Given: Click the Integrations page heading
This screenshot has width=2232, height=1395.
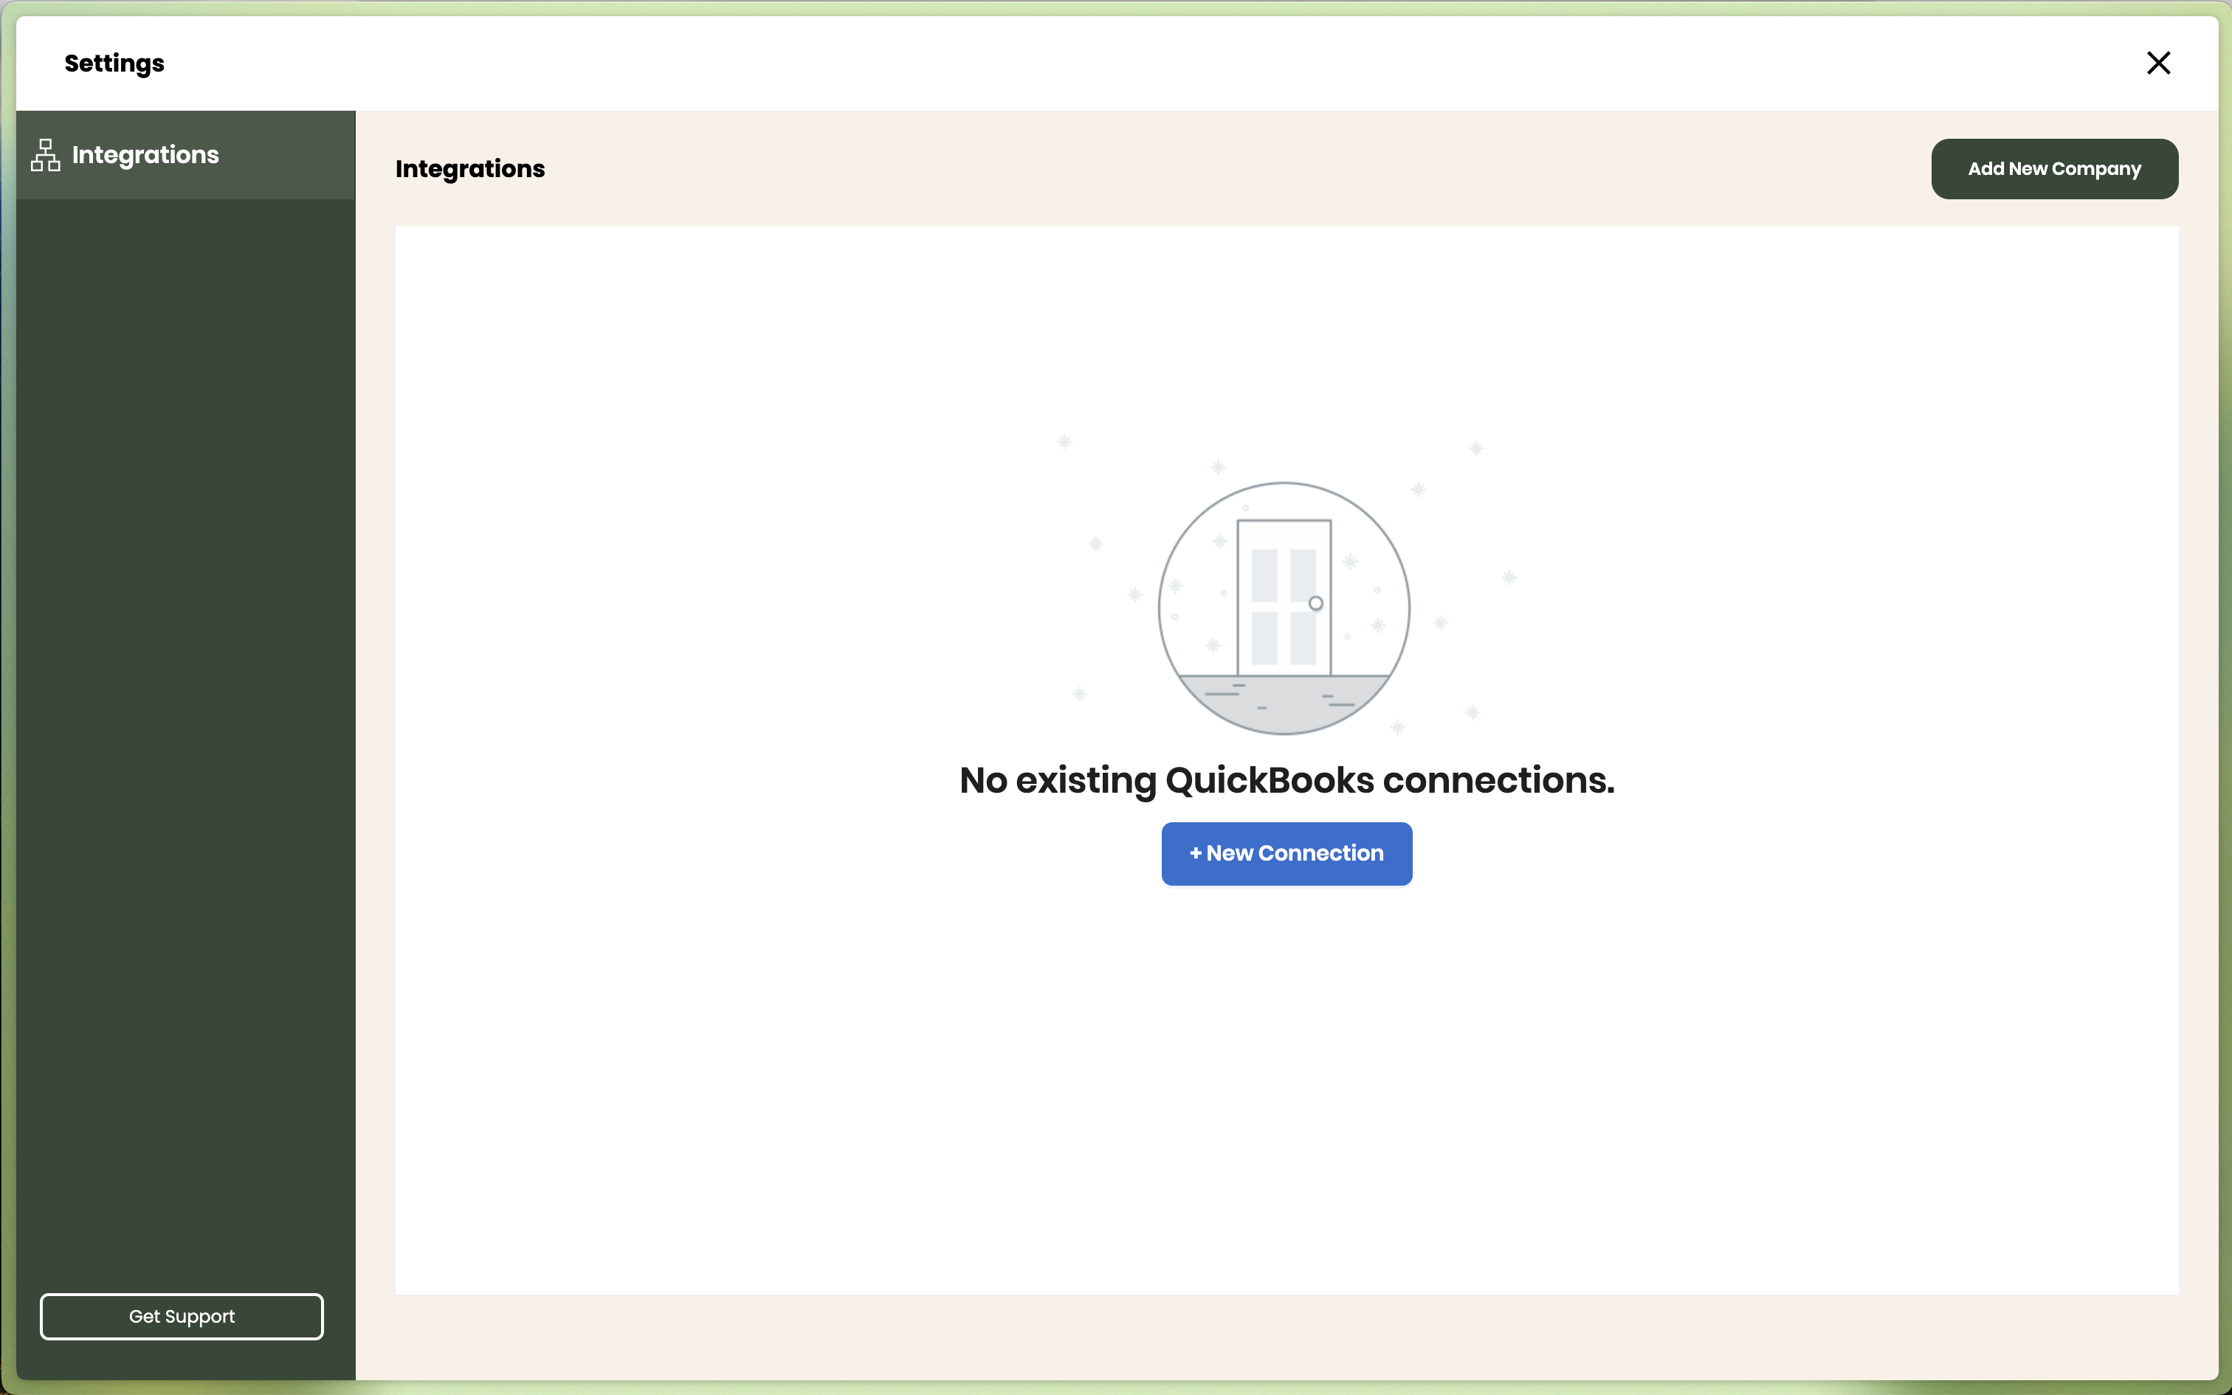Looking at the screenshot, I should [x=469, y=169].
